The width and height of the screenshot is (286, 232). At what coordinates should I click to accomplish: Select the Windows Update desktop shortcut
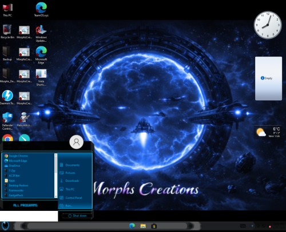click(x=41, y=34)
